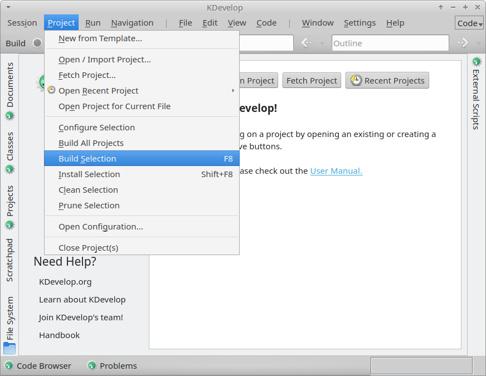The image size is (486, 376).
Task: Select Build All Projects menu entry
Action: coord(142,143)
